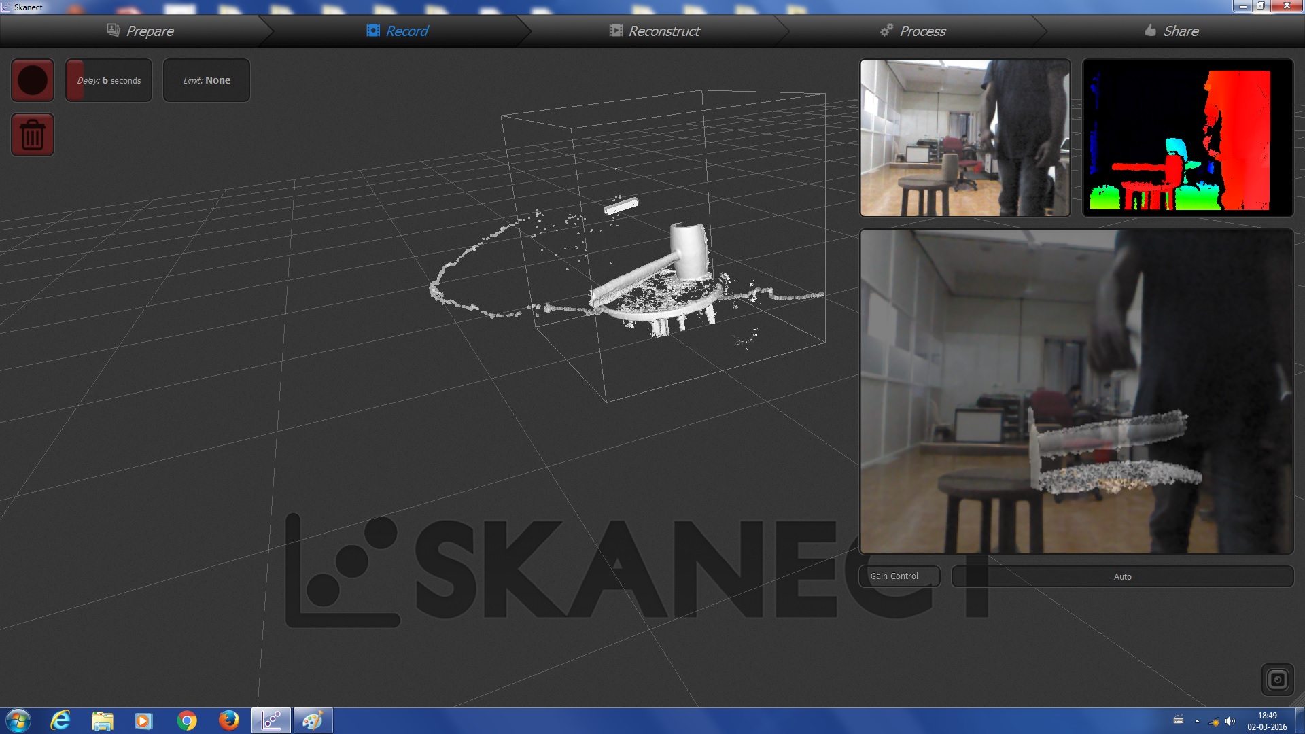Open the Process tab

pos(913,31)
